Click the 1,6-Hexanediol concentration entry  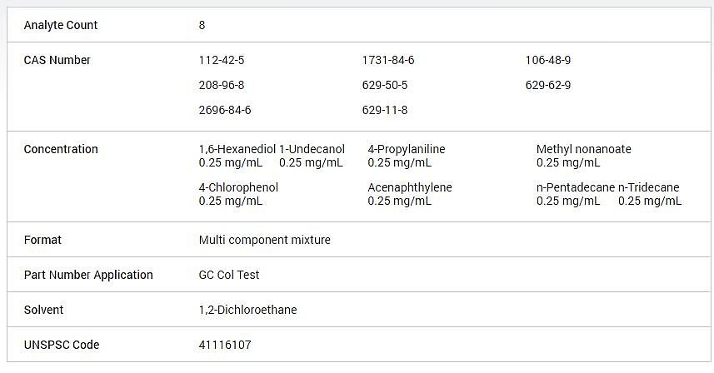237,156
